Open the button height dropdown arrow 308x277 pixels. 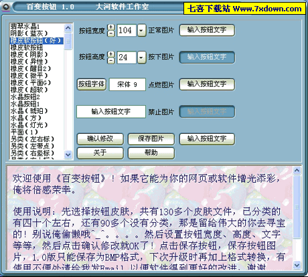click(141, 58)
